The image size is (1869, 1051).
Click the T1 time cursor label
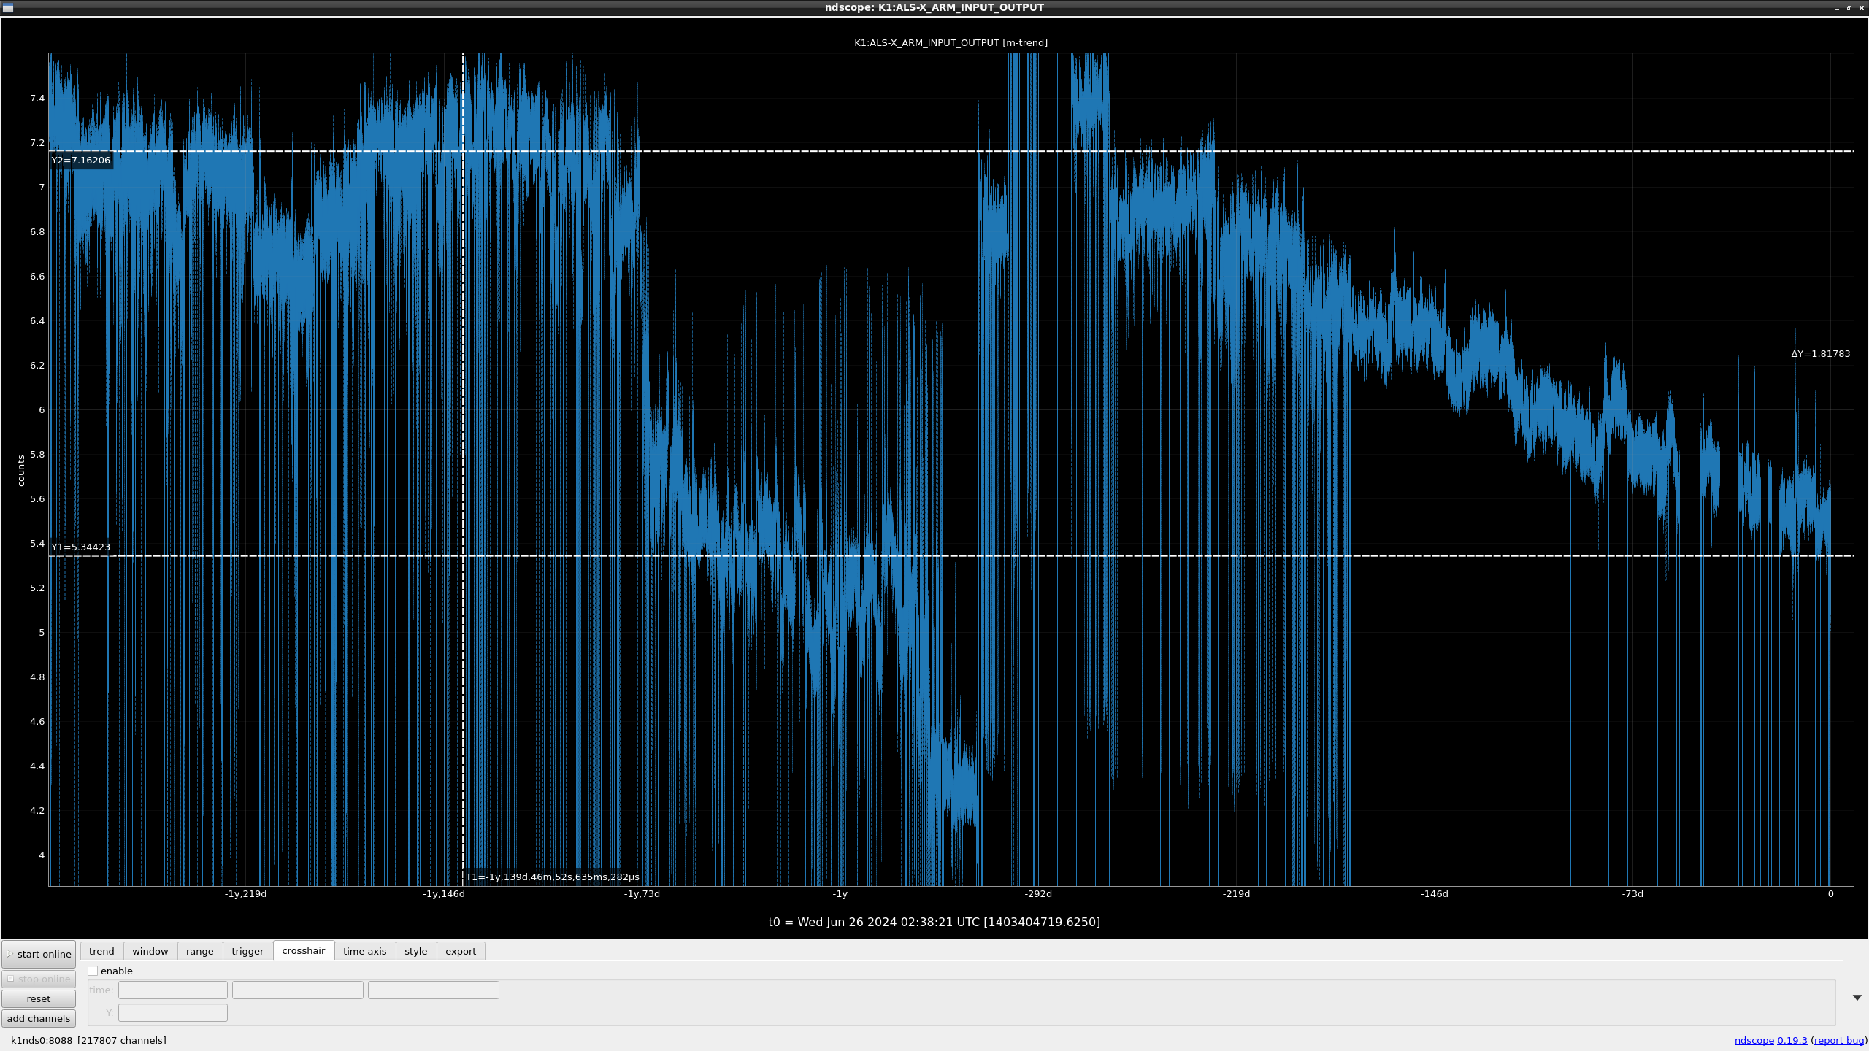coord(553,877)
